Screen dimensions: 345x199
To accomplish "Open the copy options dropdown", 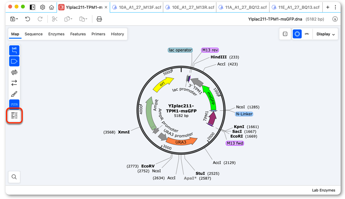I will [71, 19].
